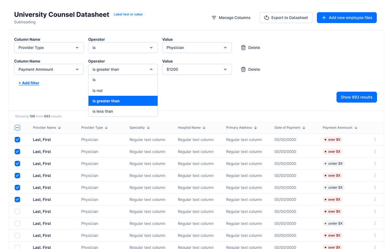Open the $1200 value dropdown
The image size is (392, 249).
pyautogui.click(x=197, y=69)
